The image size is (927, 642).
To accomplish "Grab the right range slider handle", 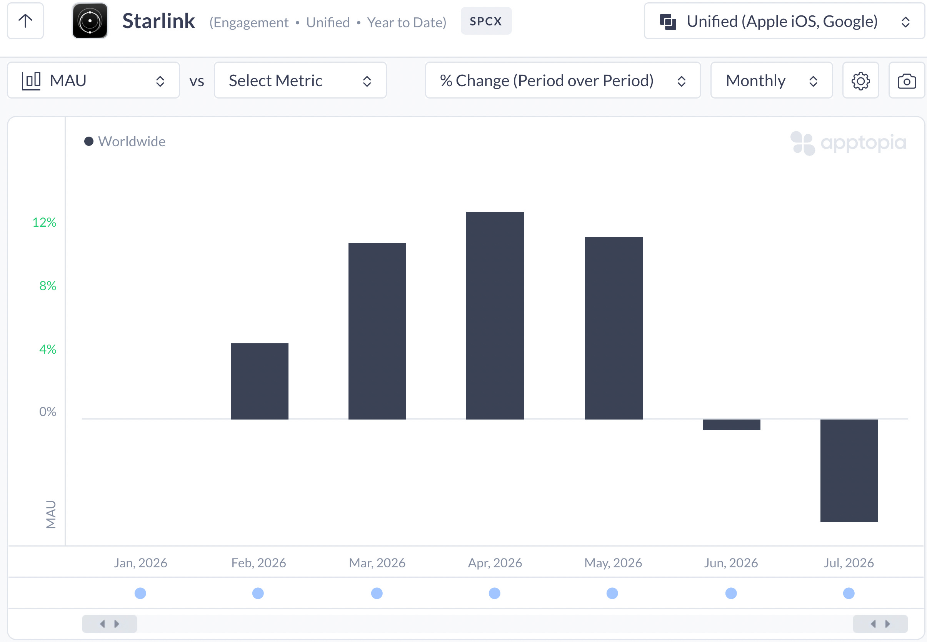I will 880,624.
